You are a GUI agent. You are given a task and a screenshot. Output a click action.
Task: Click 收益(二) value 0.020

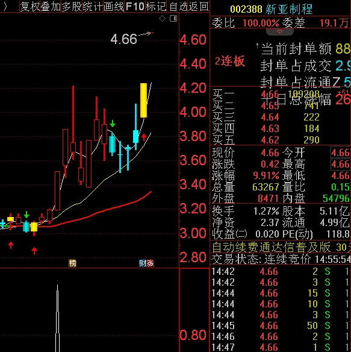(x=267, y=234)
